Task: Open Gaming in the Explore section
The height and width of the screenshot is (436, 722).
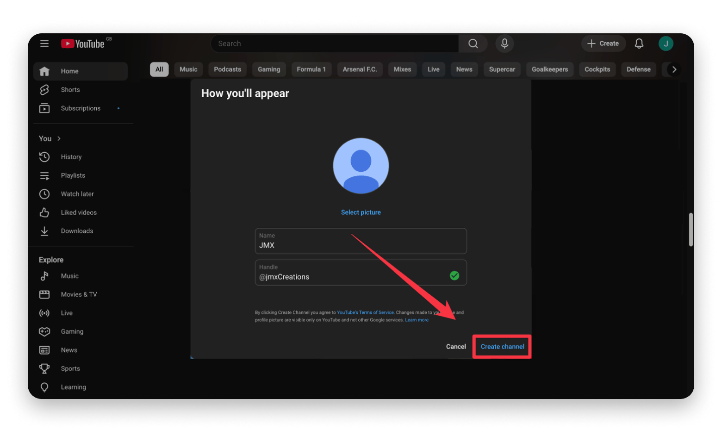Action: pyautogui.click(x=72, y=331)
